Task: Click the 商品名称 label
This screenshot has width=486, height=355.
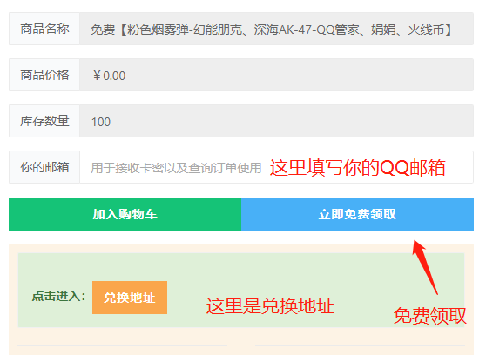Action: point(44,29)
